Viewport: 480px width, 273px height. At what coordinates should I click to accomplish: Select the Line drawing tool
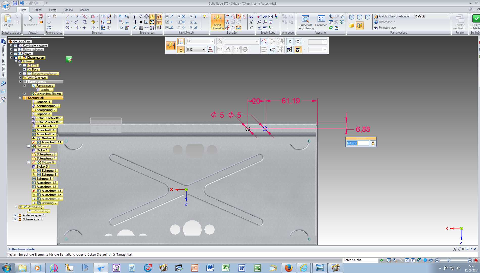tap(67, 16)
